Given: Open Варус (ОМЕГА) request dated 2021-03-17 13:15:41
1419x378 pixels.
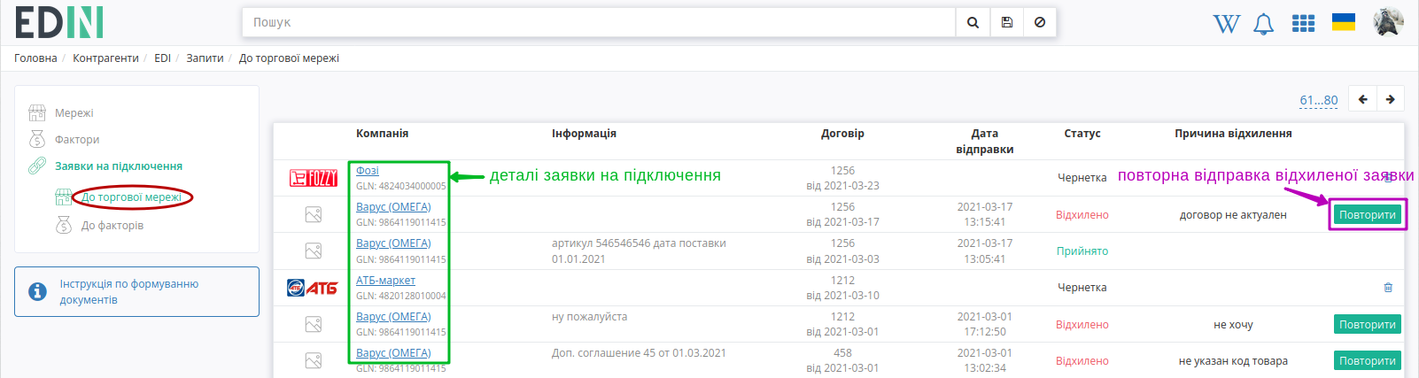Looking at the screenshot, I should [393, 207].
